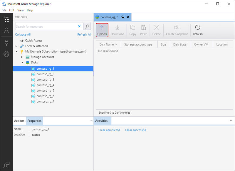Switch to the Actions tab
This screenshot has height=171, width=235.
click(19, 121)
